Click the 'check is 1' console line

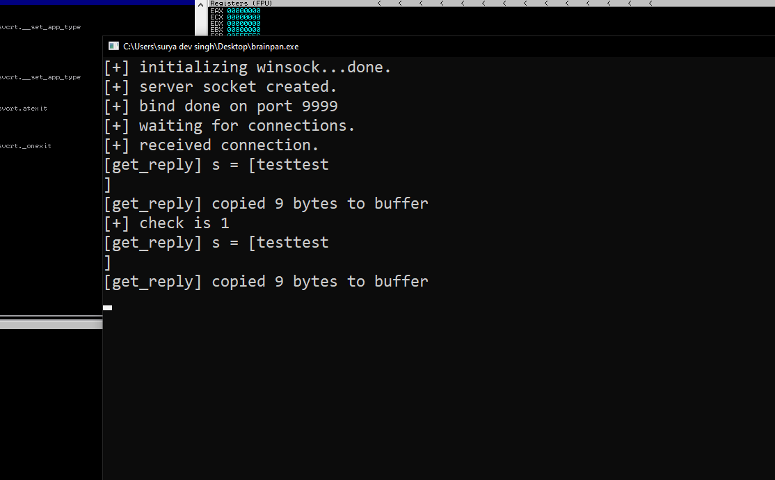click(x=166, y=223)
